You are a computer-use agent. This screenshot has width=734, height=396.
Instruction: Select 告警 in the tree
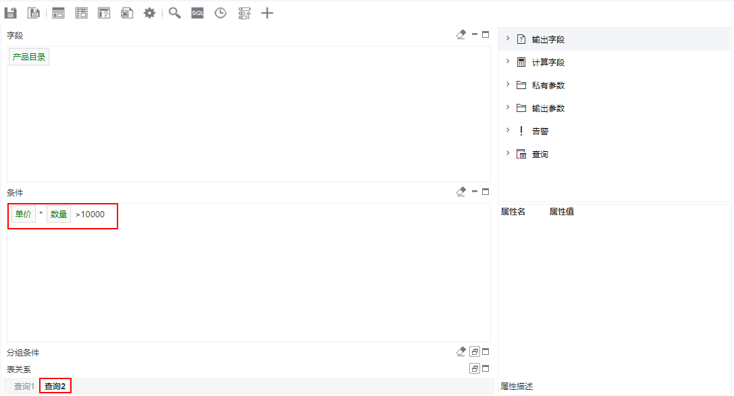coord(540,131)
